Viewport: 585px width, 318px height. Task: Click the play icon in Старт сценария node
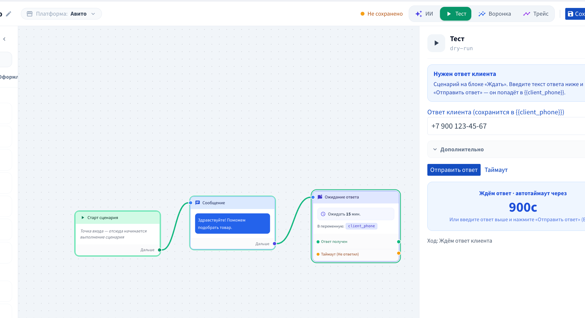(83, 218)
